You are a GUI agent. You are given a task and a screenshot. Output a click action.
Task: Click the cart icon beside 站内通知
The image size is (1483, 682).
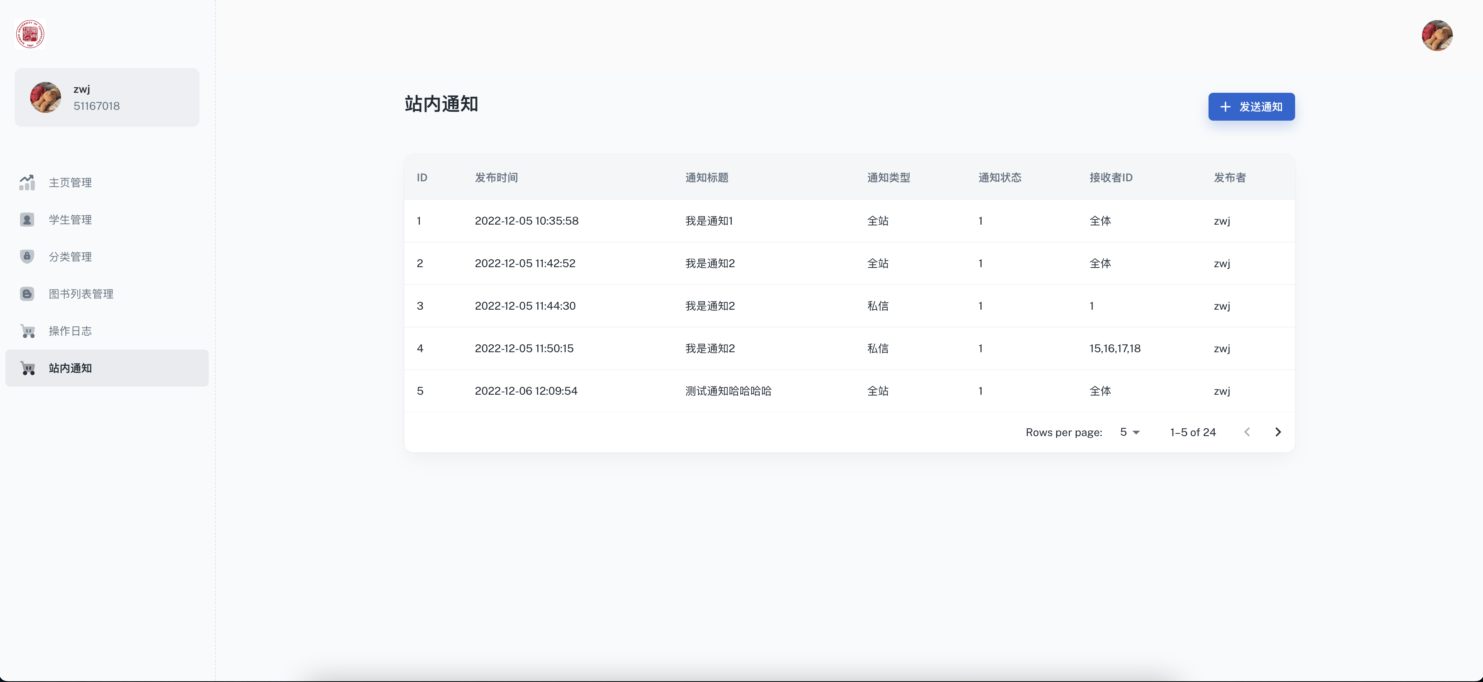click(27, 368)
